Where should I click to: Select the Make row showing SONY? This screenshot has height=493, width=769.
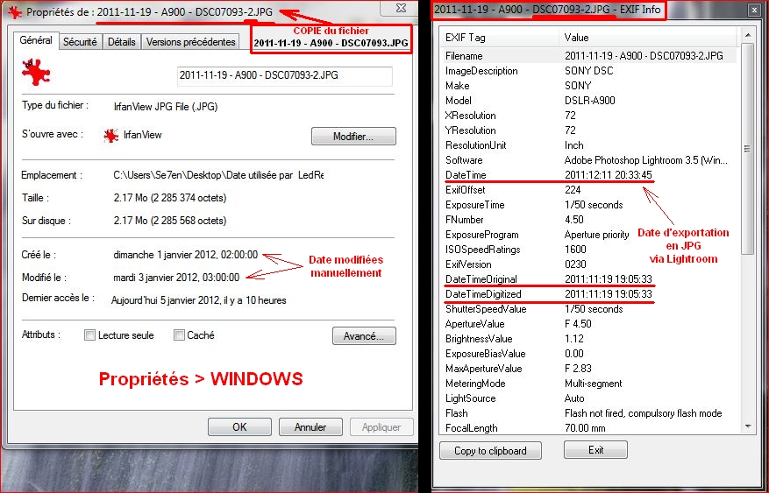[x=588, y=86]
